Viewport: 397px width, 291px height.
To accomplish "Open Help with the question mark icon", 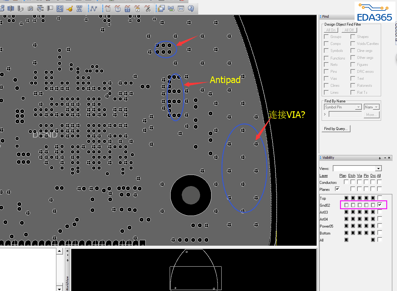I will pyautogui.click(x=191, y=9).
